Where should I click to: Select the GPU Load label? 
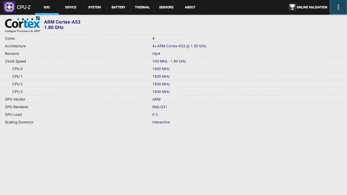13,114
